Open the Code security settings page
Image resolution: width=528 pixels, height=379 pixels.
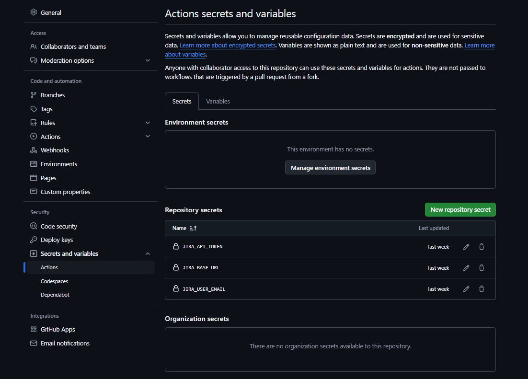coord(58,226)
